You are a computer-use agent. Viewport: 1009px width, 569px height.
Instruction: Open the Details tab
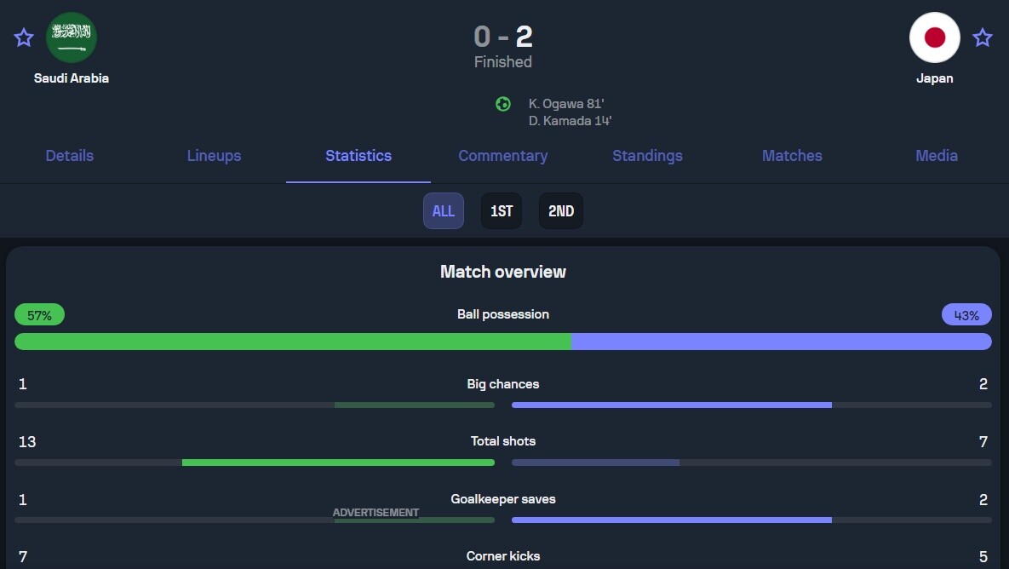[70, 156]
